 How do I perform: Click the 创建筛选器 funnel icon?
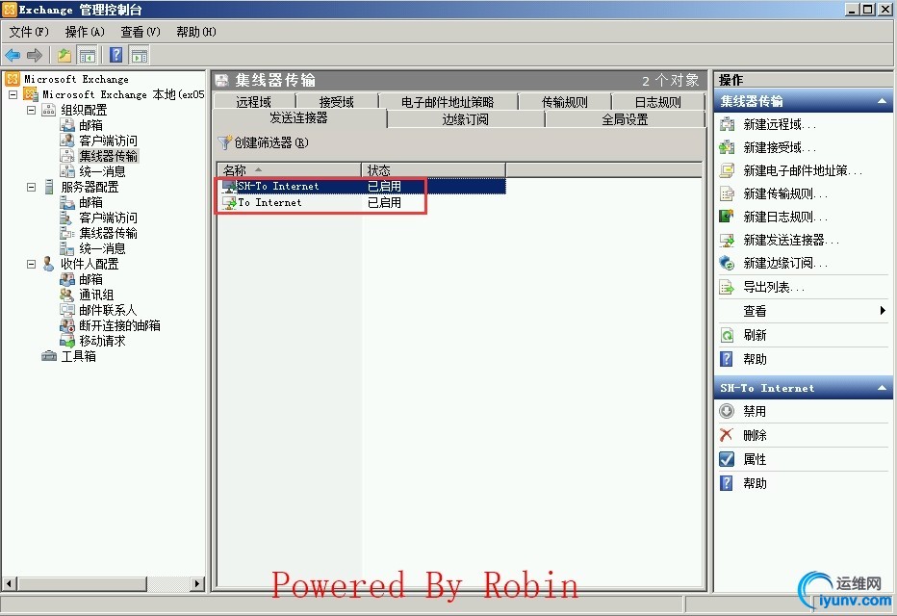point(225,142)
